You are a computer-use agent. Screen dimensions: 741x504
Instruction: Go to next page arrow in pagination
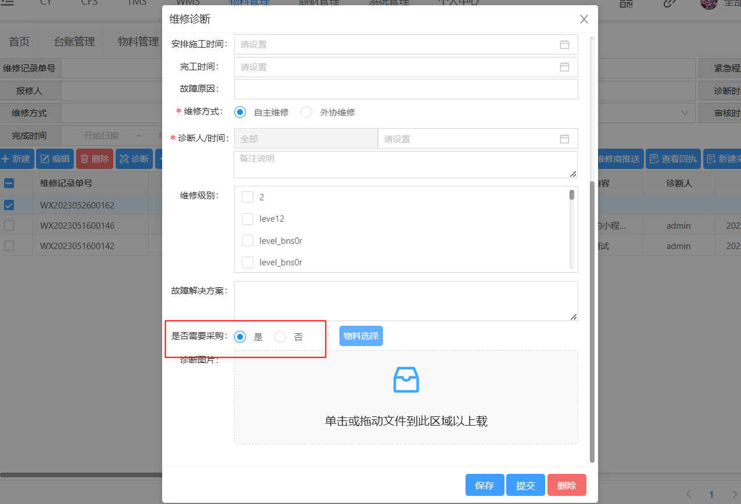click(735, 494)
